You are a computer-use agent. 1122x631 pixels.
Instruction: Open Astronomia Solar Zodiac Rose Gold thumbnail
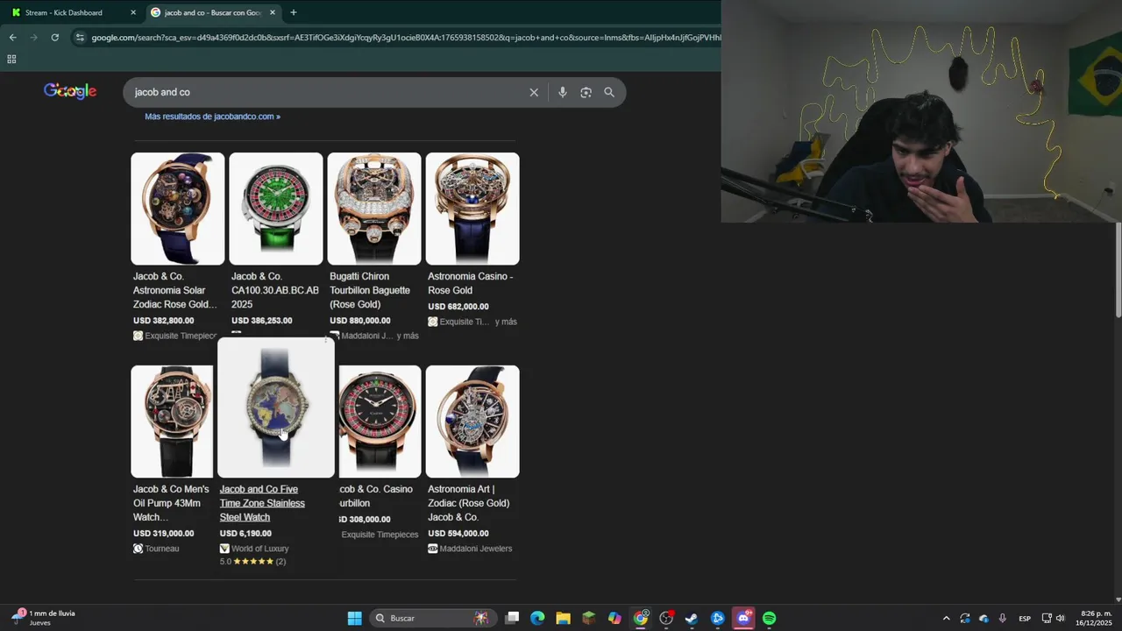(178, 209)
